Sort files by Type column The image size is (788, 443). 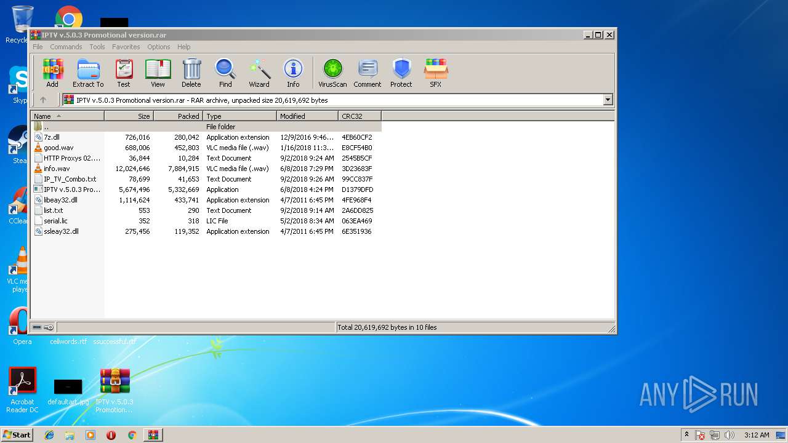(x=239, y=116)
